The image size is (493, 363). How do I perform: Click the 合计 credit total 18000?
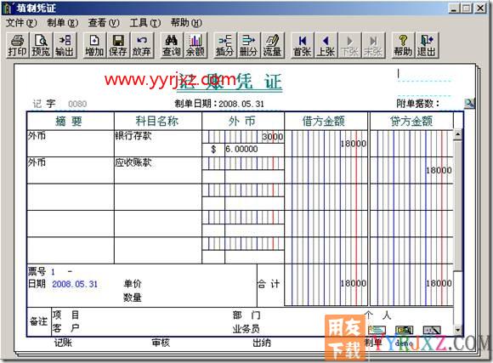[439, 283]
